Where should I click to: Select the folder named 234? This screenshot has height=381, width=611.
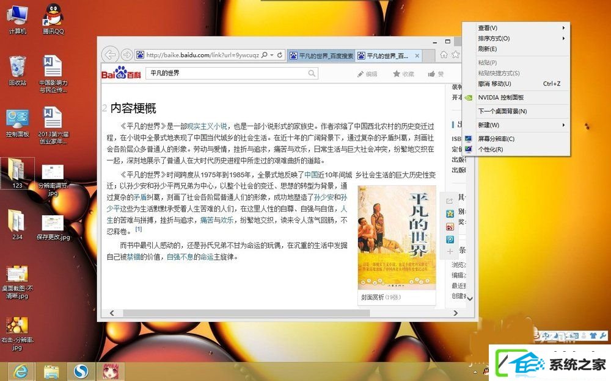coord(17,224)
